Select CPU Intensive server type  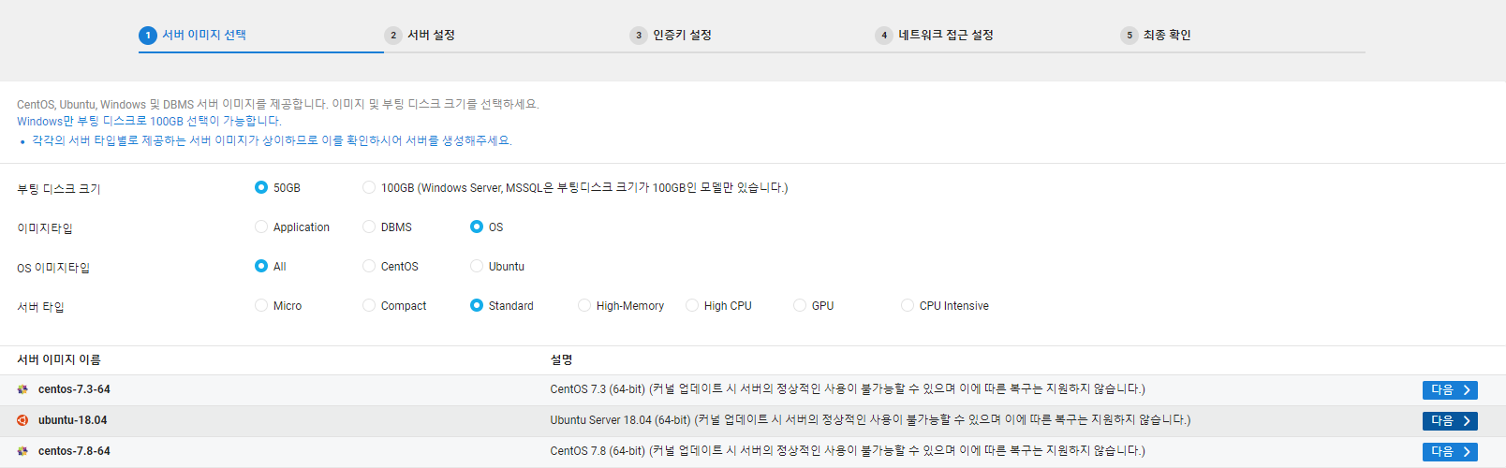pos(908,305)
